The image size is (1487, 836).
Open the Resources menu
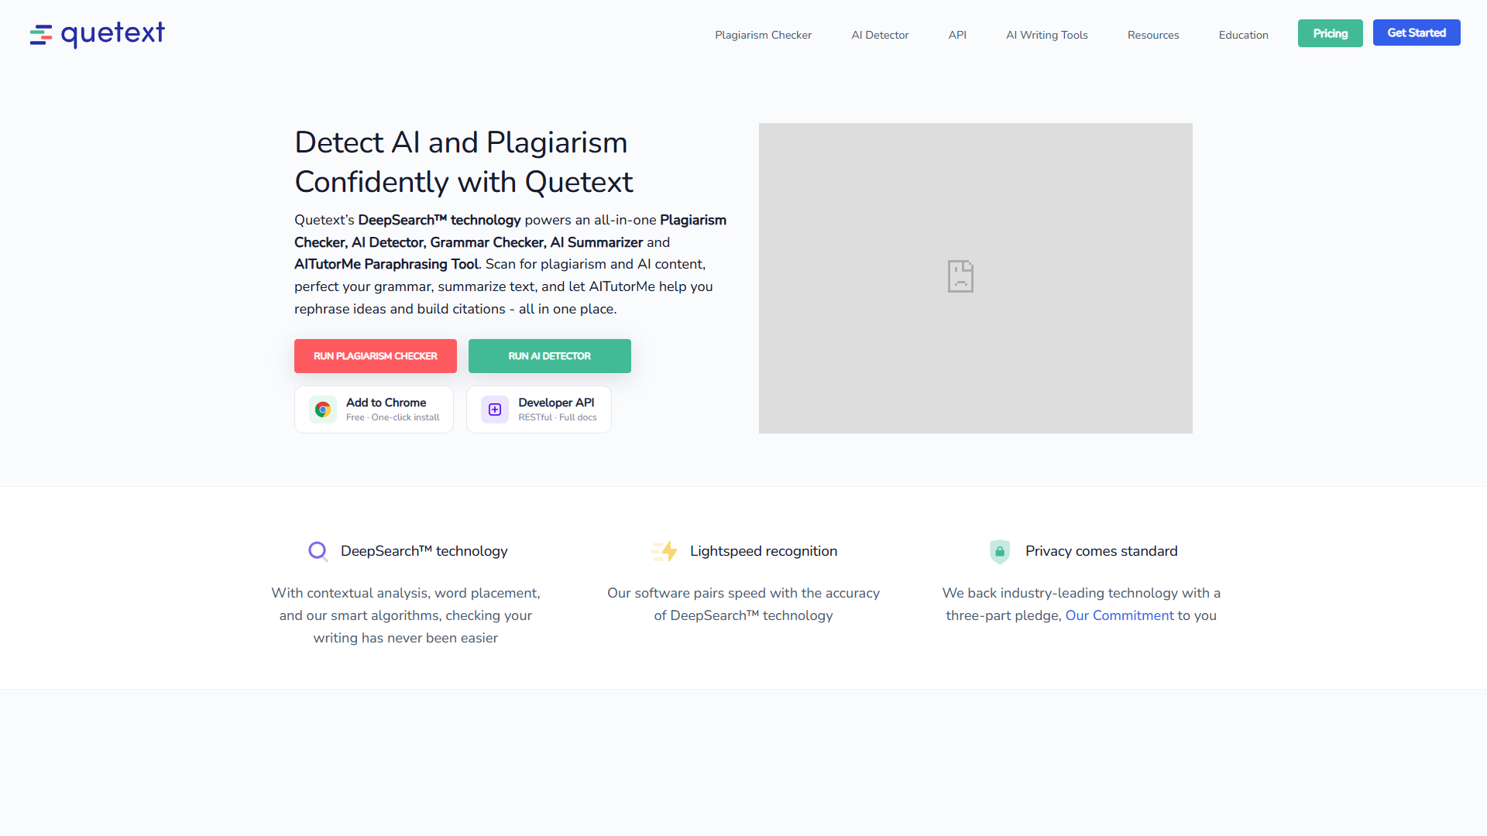coord(1153,35)
